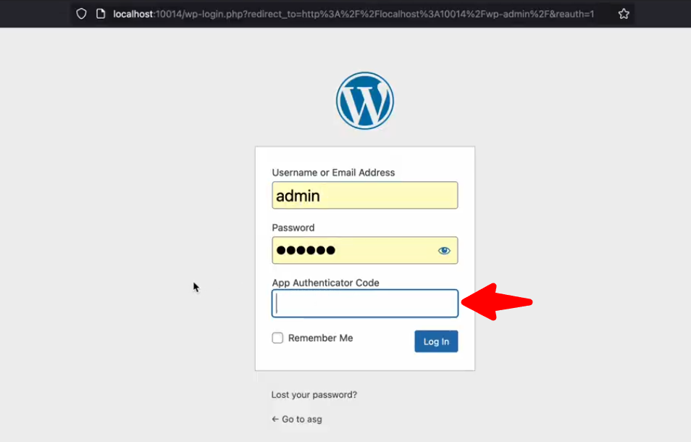This screenshot has height=442, width=691.
Task: Focus the Username or Email Address field
Action: click(x=365, y=196)
